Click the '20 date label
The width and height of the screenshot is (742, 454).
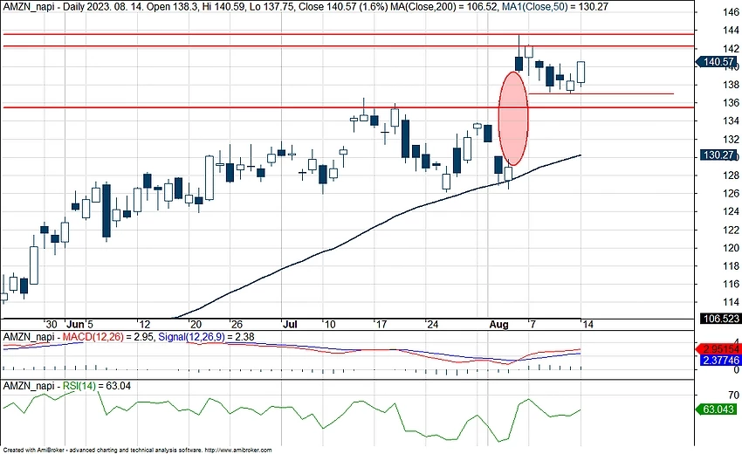click(195, 324)
